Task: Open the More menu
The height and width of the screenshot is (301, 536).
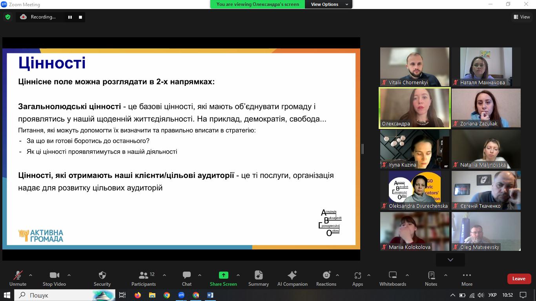Action: (x=467, y=279)
